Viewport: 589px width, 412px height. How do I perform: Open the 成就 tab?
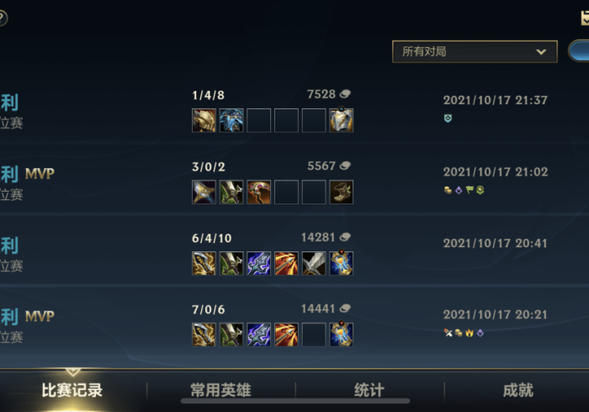[518, 390]
